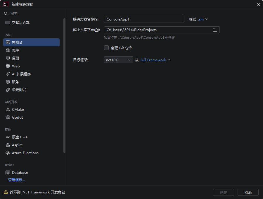Viewport: 263px width, 199px height.
Task: Click the empty solution template icon
Action: click(8, 23)
